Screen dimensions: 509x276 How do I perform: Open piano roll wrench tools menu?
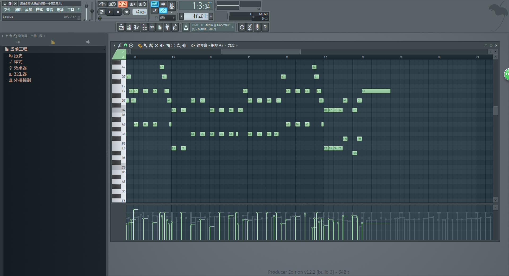[120, 46]
